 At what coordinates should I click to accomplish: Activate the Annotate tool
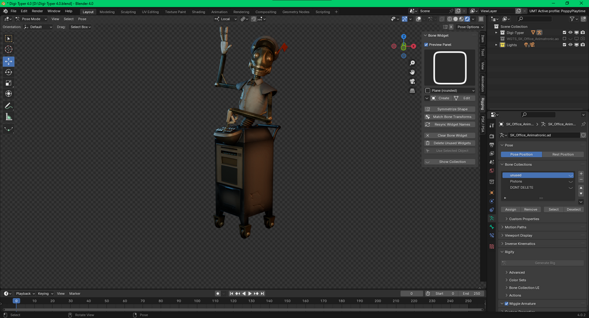click(x=8, y=106)
